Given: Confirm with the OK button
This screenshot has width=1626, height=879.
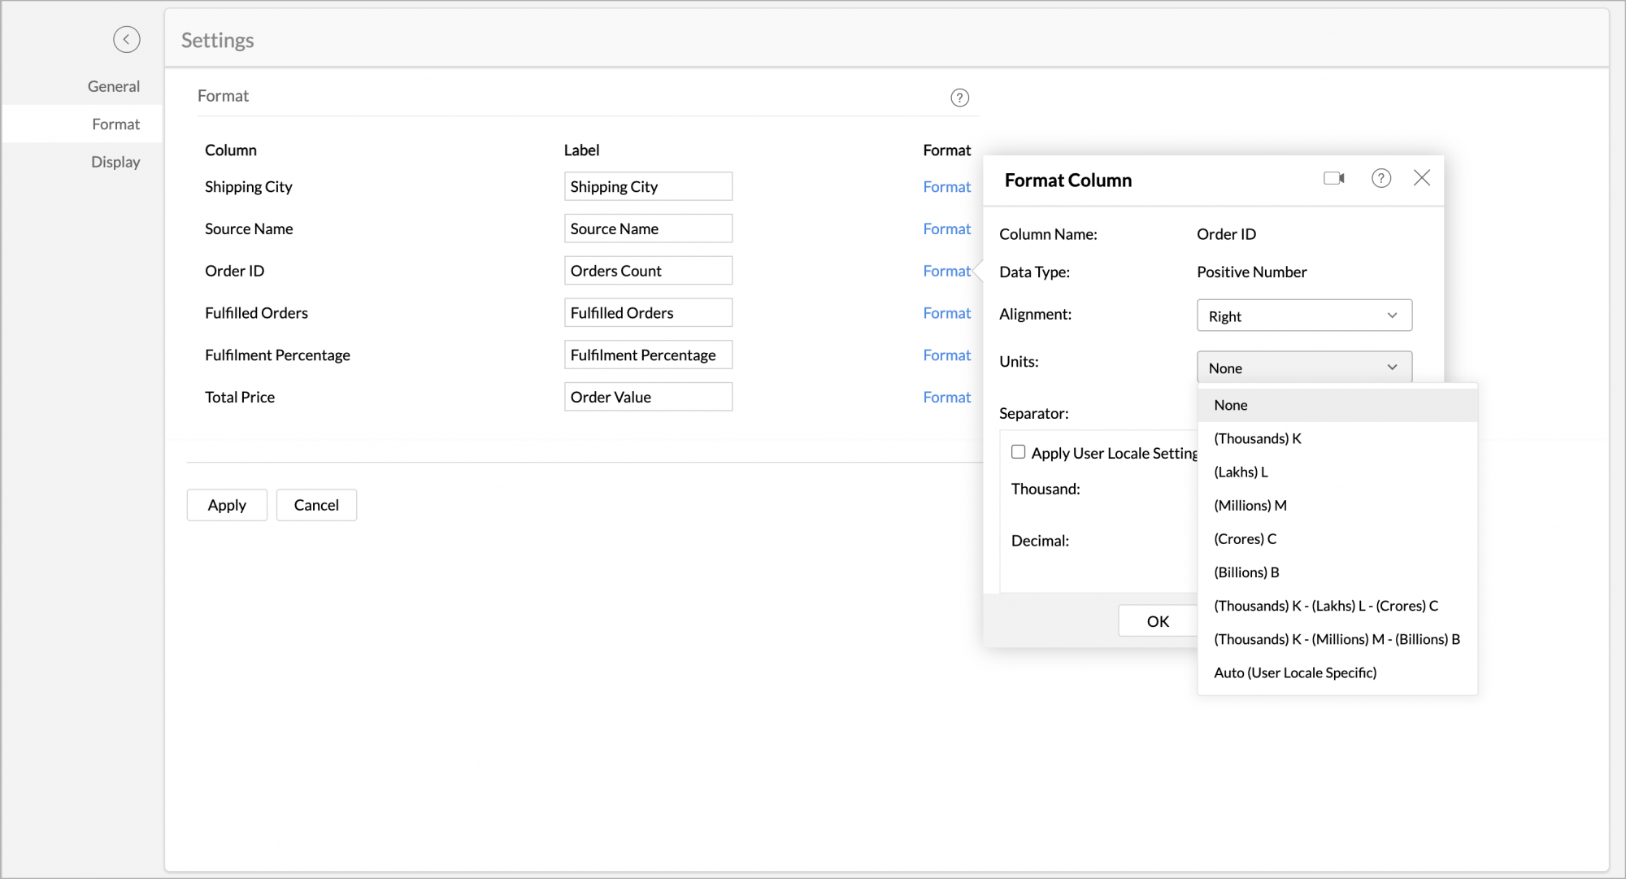Looking at the screenshot, I should [x=1157, y=621].
